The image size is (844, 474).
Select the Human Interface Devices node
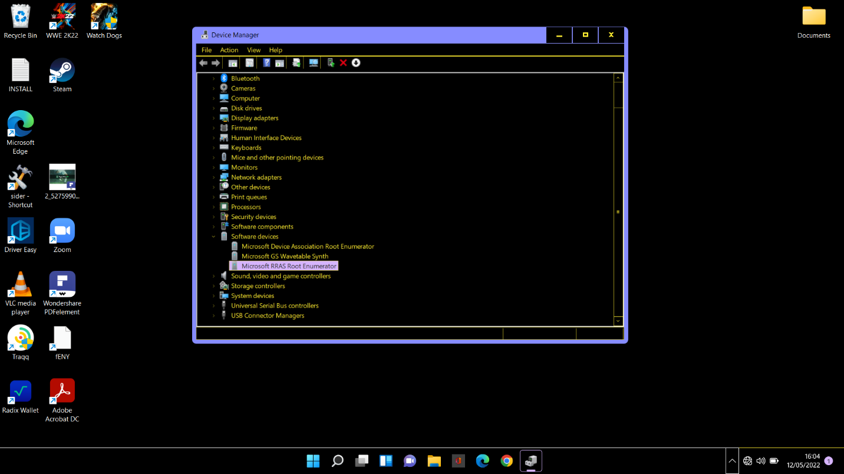(266, 138)
